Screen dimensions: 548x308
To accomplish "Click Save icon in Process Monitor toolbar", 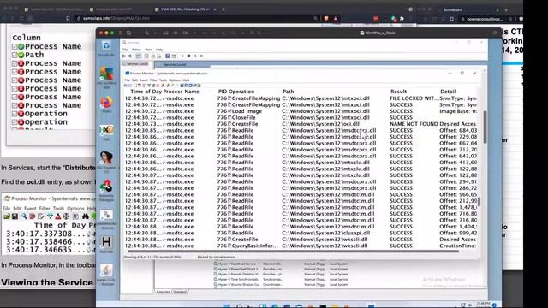I will [x=130, y=86].
